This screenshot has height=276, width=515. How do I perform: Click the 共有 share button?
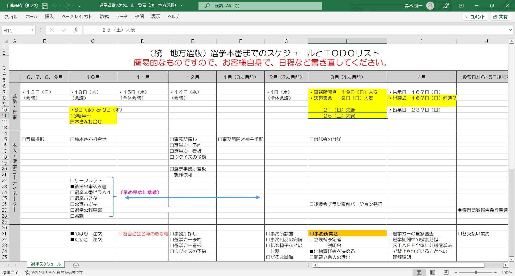[501, 17]
